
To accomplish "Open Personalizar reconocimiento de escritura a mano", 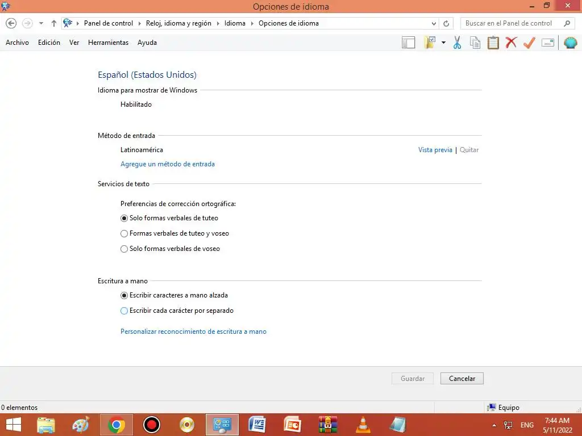I will click(193, 332).
